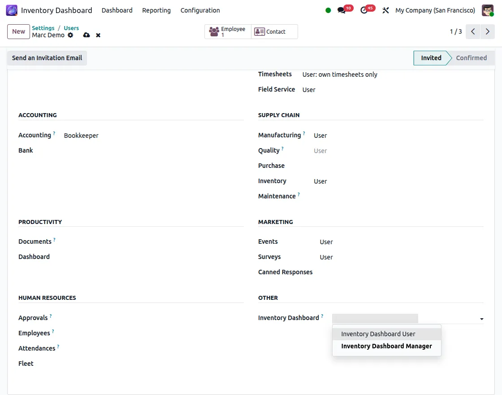Discard changes using the X icon near Marc Demo
502x395 pixels.
click(x=98, y=35)
